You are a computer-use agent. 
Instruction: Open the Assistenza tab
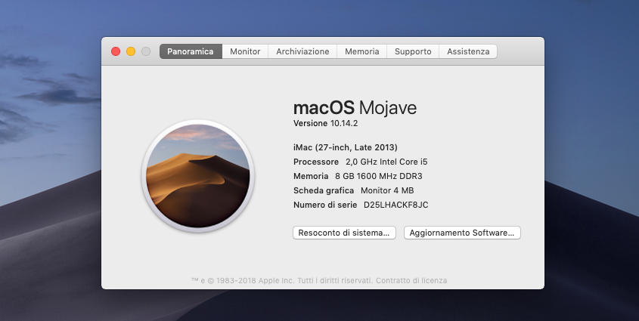(468, 51)
